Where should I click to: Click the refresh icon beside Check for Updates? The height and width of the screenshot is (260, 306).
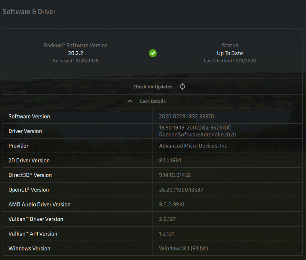click(x=183, y=87)
